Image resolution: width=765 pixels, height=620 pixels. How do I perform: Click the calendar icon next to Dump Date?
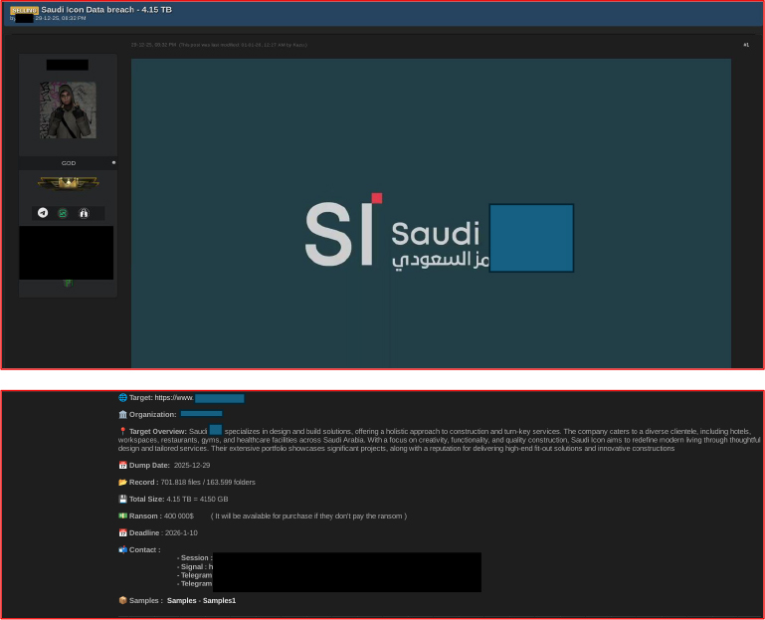[x=122, y=465]
